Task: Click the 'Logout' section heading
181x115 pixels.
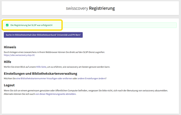Action: click(x=9, y=85)
